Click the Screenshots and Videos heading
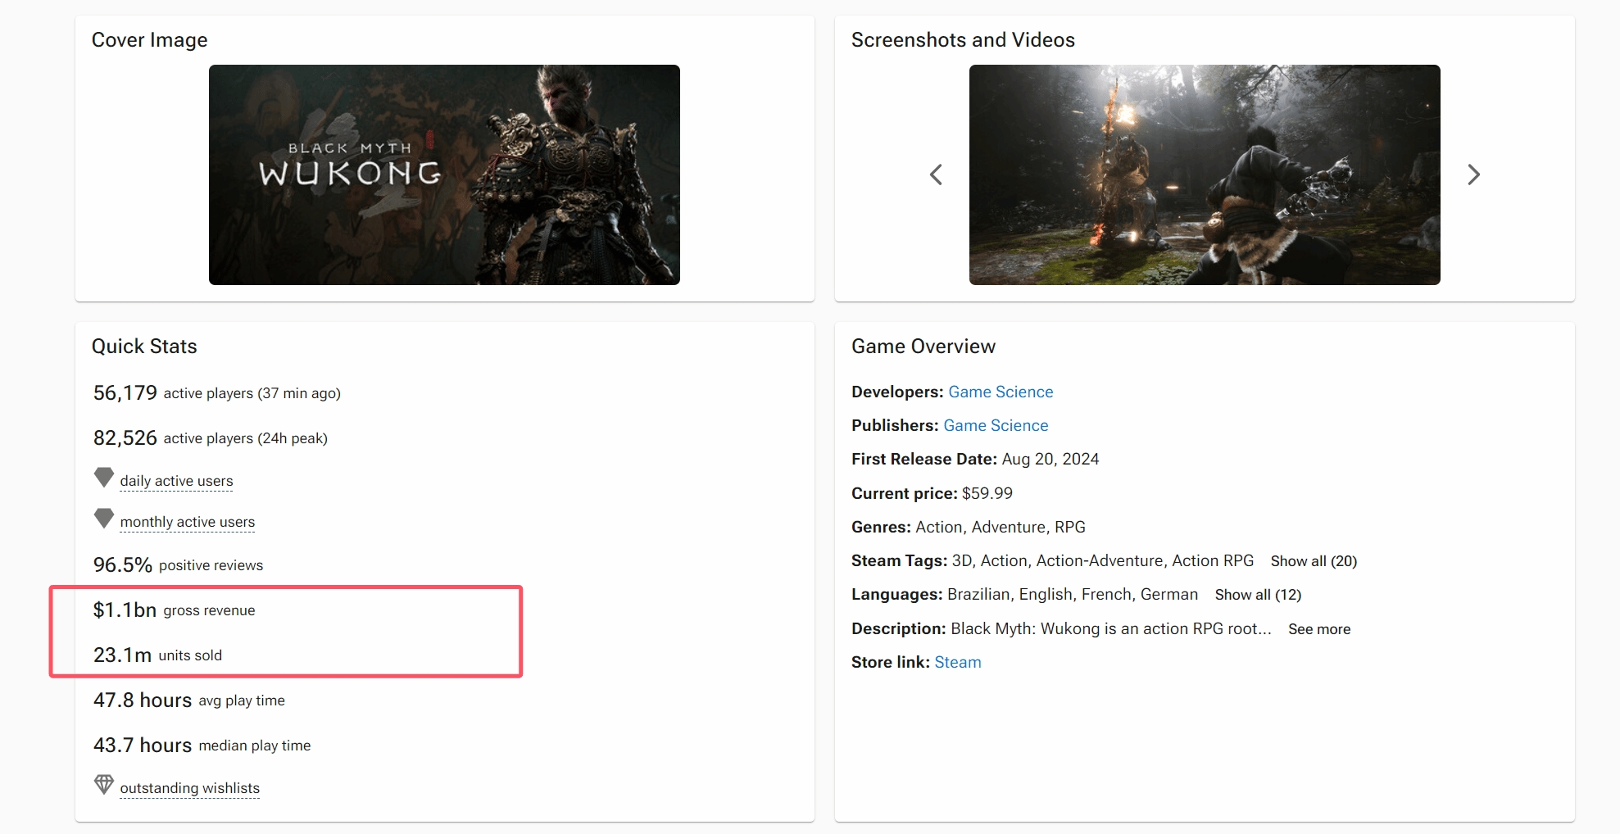 tap(963, 40)
